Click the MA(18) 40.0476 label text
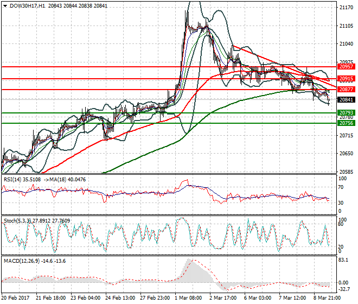 click(68, 180)
